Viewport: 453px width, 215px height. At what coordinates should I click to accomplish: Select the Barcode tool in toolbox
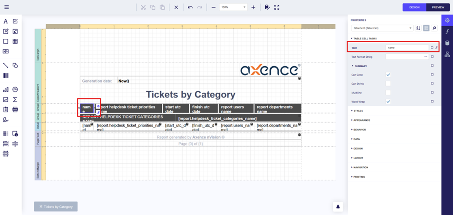point(6,75)
